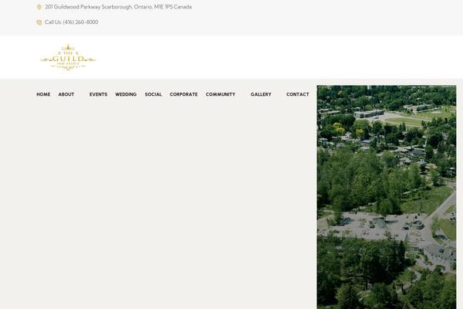
Task: Click the phone icon beside Call Us
Action: coord(39,22)
